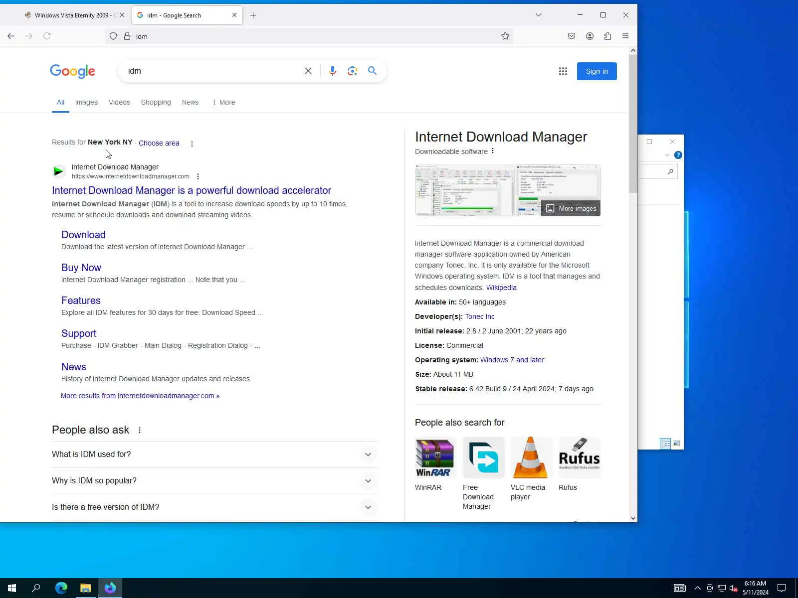
Task: Search by image with Google Lens
Action: pyautogui.click(x=353, y=71)
